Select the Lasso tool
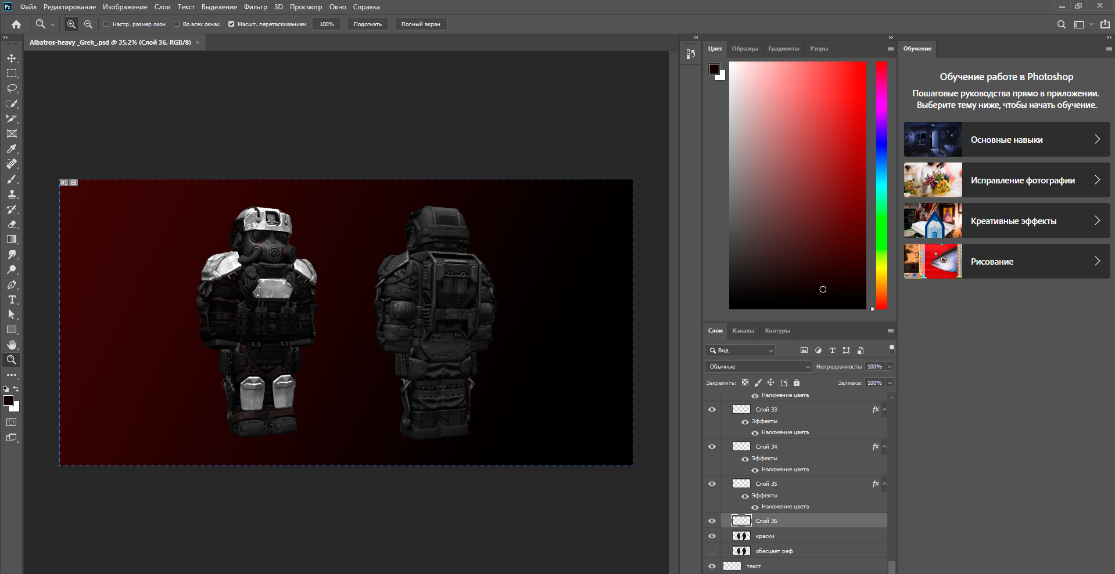 tap(12, 88)
